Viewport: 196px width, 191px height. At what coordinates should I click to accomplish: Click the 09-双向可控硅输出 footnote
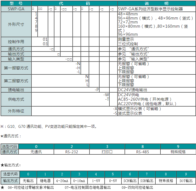[x=137, y=188]
